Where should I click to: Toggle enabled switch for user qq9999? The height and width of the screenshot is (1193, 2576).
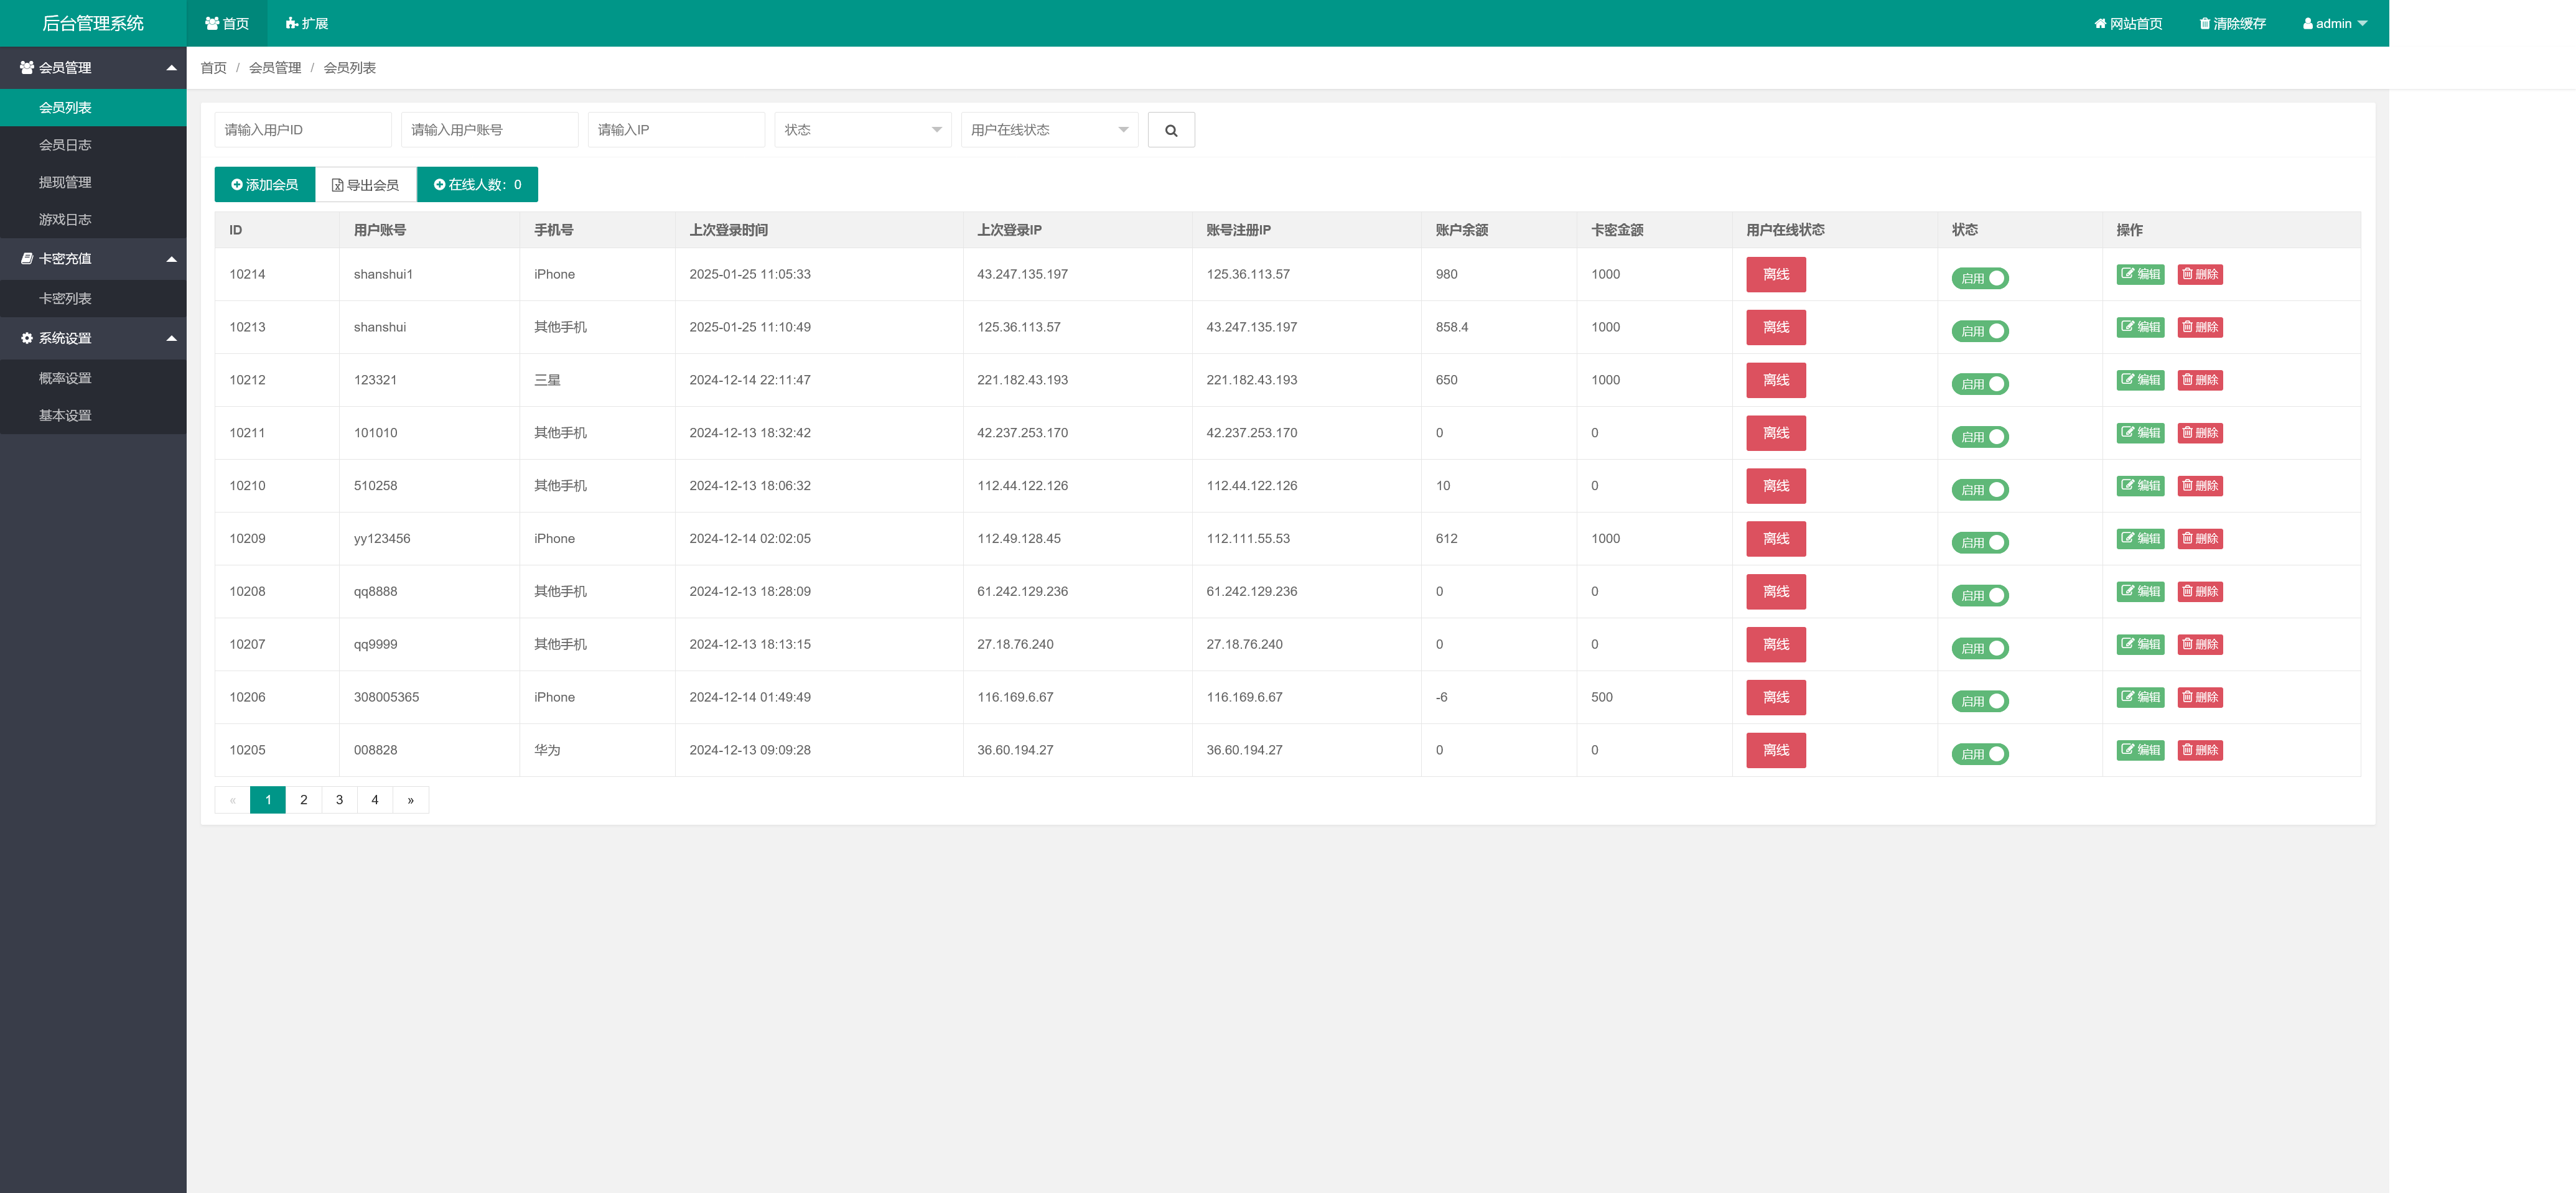(1980, 649)
